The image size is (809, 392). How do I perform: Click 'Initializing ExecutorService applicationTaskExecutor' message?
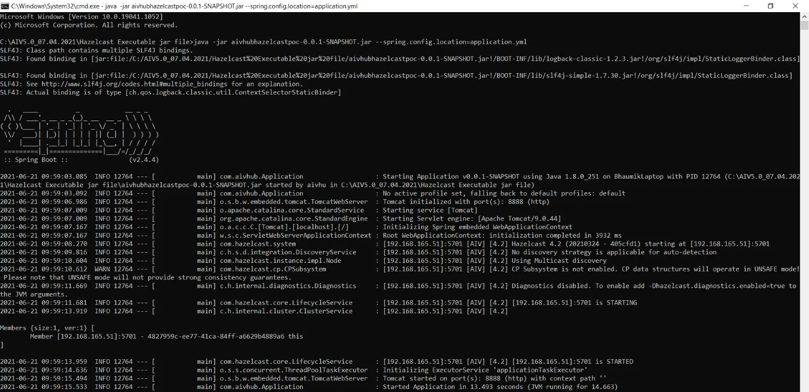tap(485, 370)
